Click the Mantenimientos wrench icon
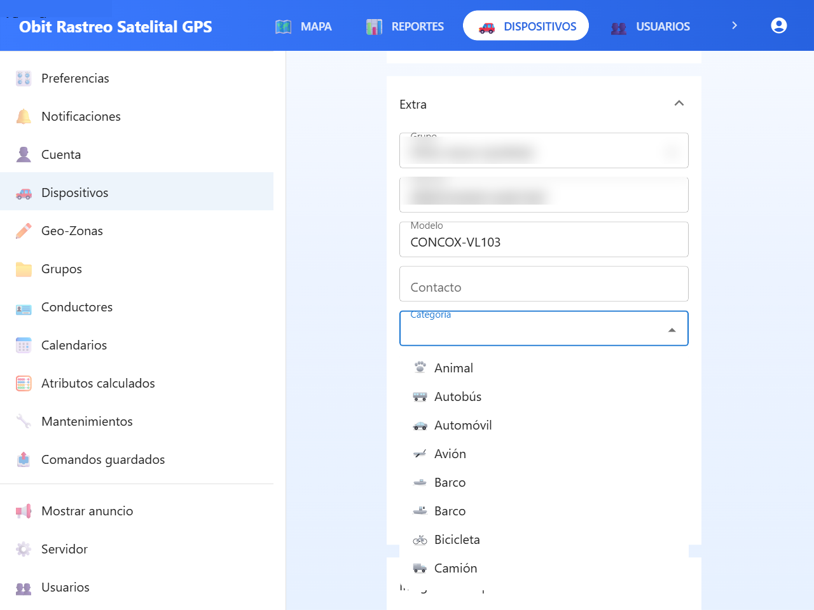The height and width of the screenshot is (610, 814). point(24,421)
